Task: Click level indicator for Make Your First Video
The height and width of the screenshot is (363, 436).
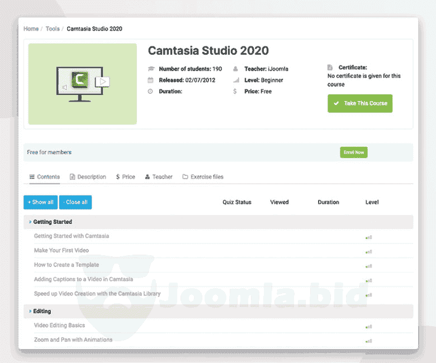Action: [x=368, y=251]
